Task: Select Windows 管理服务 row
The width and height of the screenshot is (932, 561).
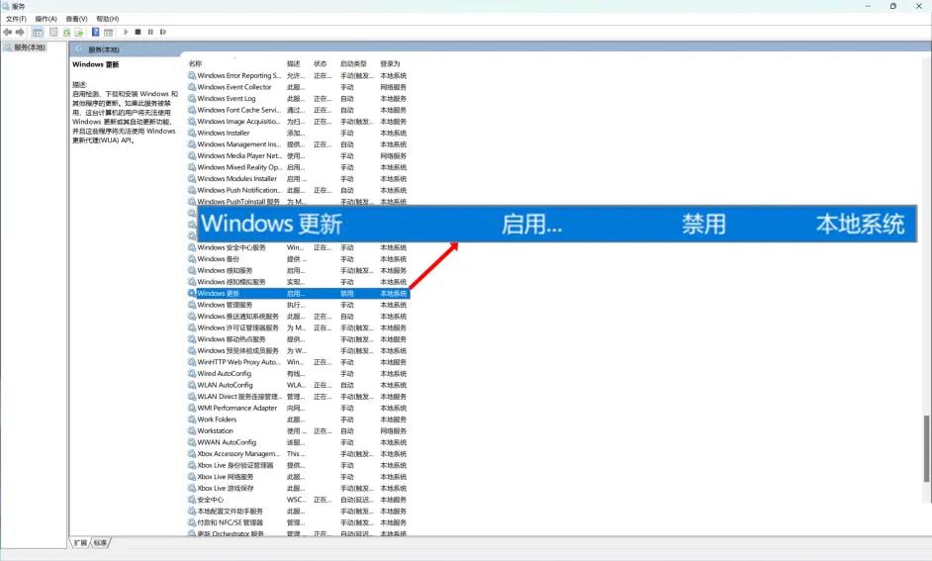Action: (x=298, y=305)
